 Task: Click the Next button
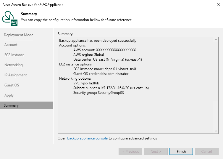pos(156,152)
